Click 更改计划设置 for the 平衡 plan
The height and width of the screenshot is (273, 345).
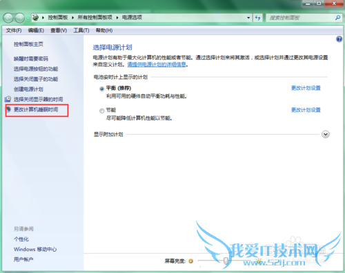[306, 88]
